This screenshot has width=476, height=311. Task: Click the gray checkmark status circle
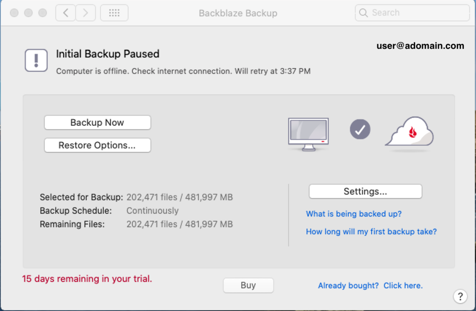pos(360,130)
